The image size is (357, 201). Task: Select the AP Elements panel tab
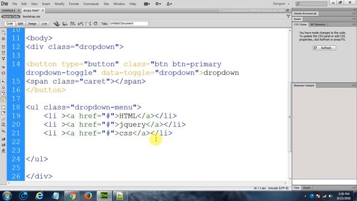(x=318, y=25)
